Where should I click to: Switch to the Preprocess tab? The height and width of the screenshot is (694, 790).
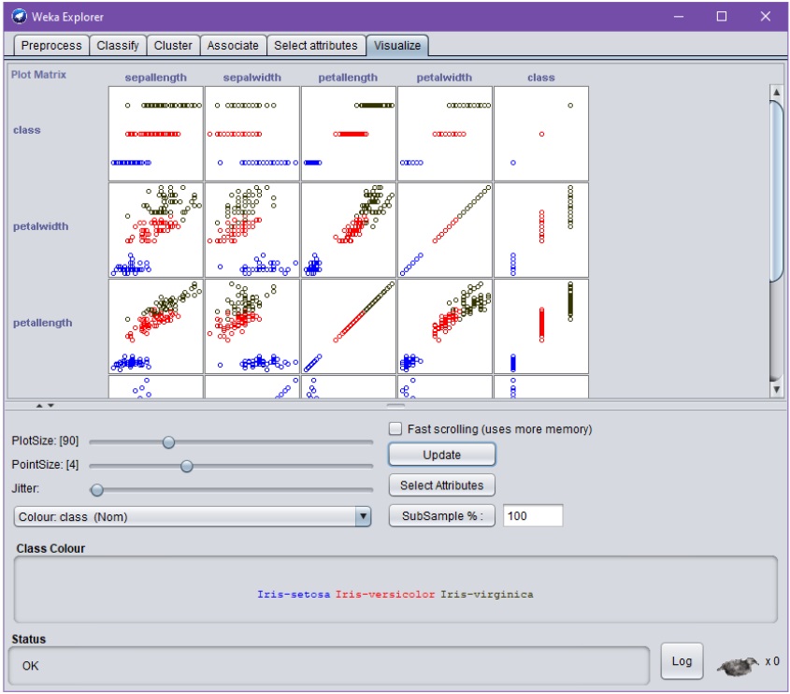click(x=51, y=45)
